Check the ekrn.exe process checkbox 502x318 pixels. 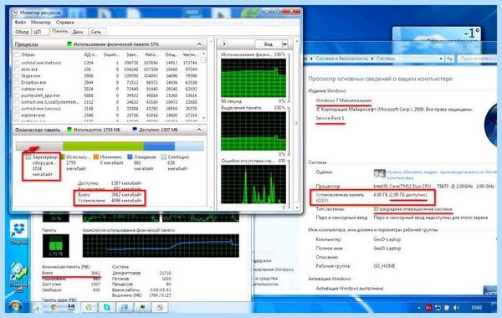click(x=17, y=69)
